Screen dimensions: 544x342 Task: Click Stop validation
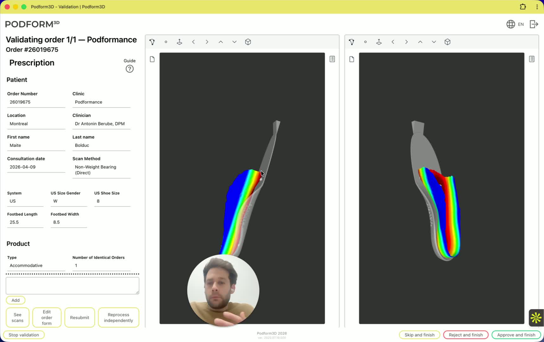point(24,335)
